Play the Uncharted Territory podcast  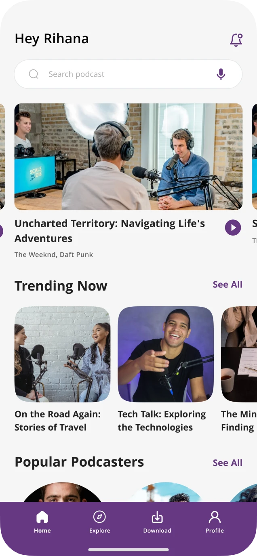coord(233,227)
